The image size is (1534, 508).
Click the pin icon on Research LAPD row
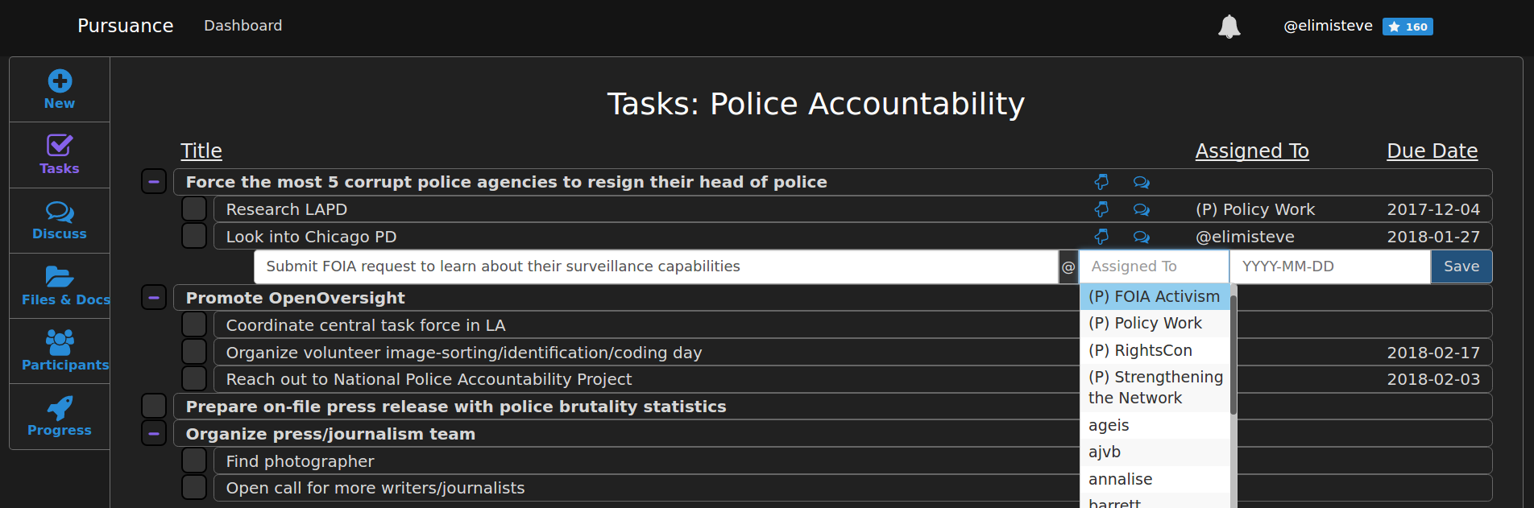[1101, 209]
